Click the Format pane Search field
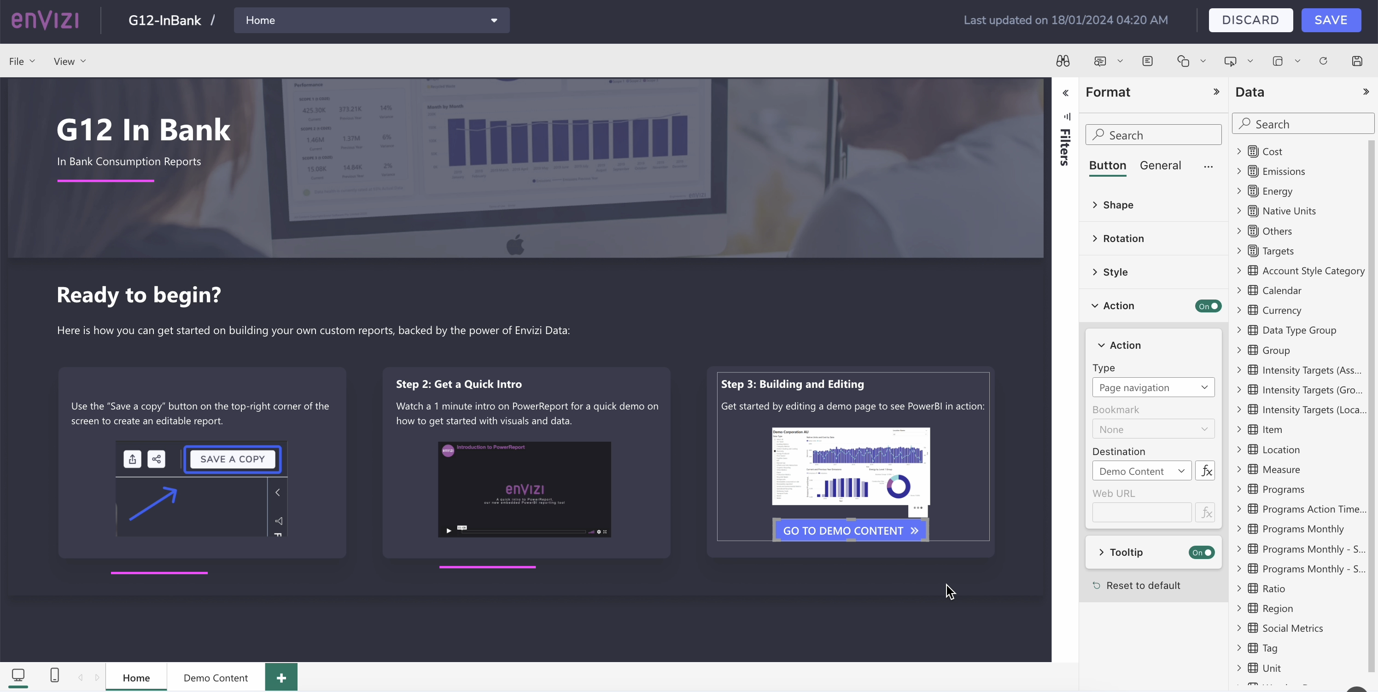The image size is (1378, 692). (1153, 135)
